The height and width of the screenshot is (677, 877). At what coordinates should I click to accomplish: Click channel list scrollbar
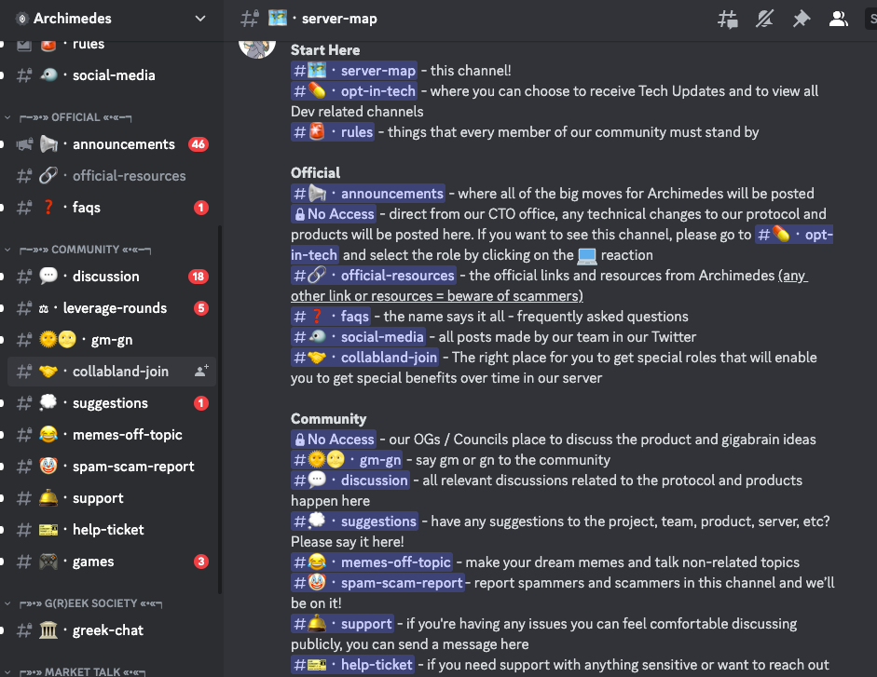[x=220, y=409]
